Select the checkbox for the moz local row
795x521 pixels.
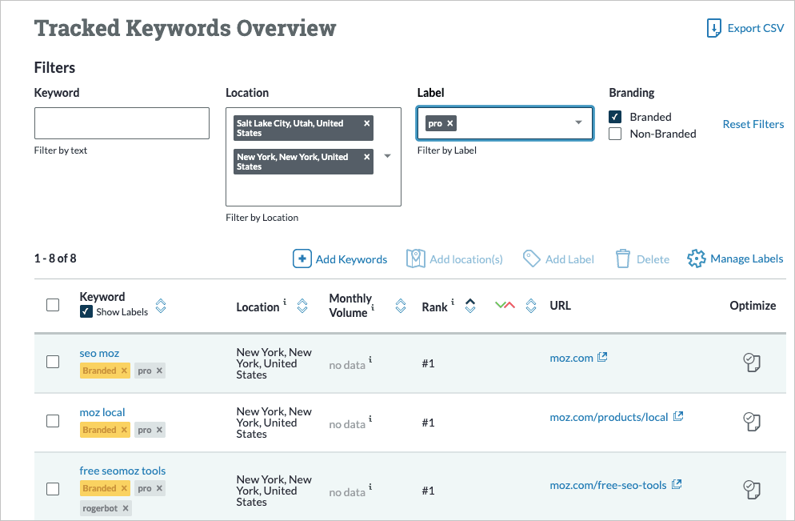pos(53,422)
